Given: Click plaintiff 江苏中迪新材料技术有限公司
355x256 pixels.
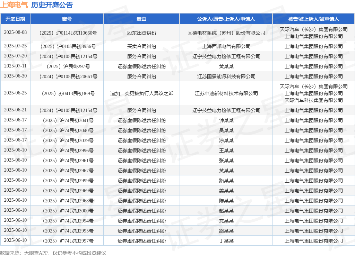Looking at the screenshot, I should [226, 93].
